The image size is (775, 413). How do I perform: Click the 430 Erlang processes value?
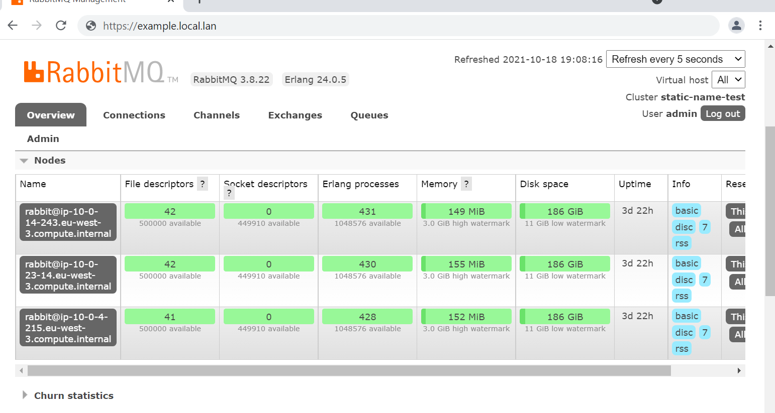(x=367, y=264)
